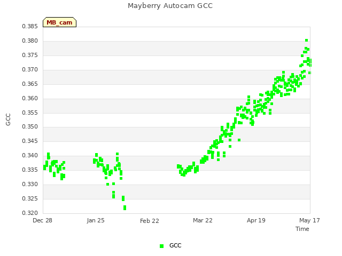Click the 0.355 y-axis value

coord(30,113)
